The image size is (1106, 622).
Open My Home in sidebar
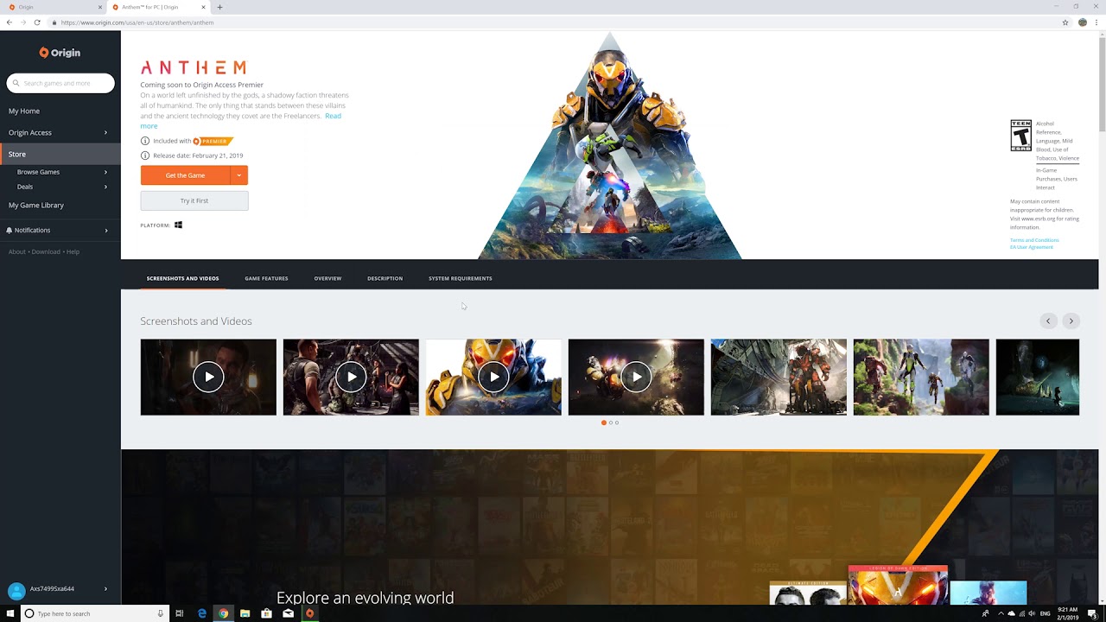click(x=24, y=111)
